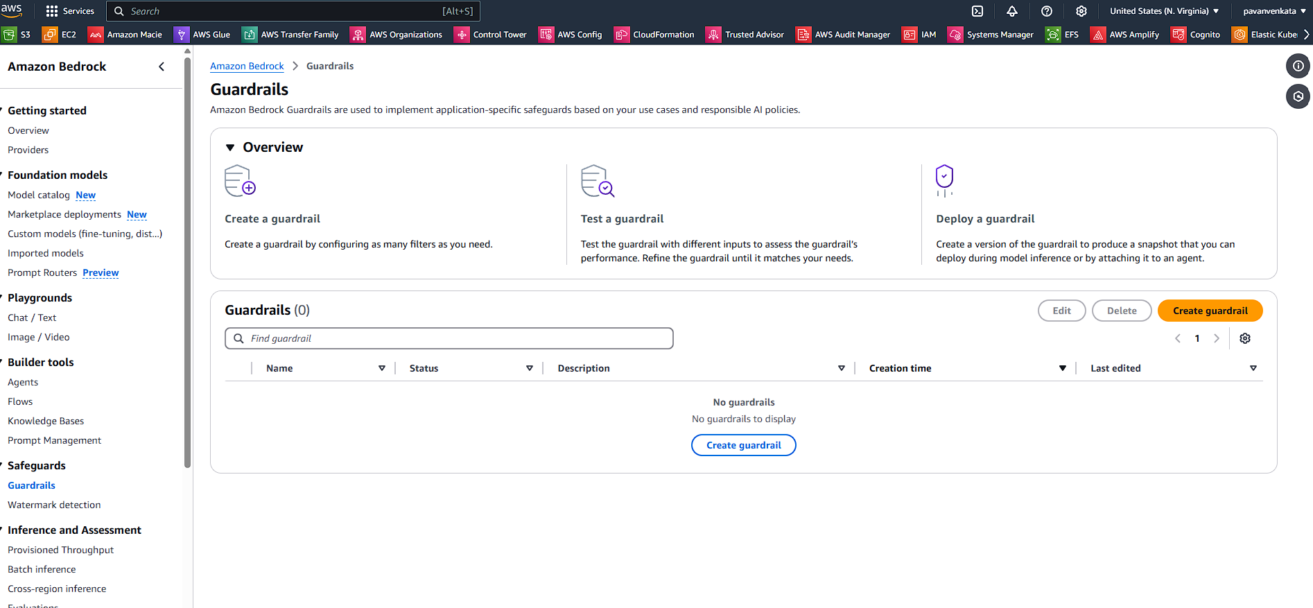This screenshot has height=608, width=1313.
Task: Open the EC2 shortcut
Action: [60, 35]
